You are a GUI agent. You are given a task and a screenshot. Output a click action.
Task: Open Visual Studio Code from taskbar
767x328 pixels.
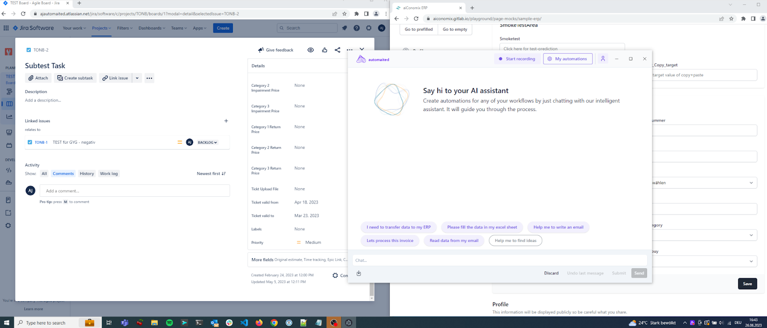point(244,323)
